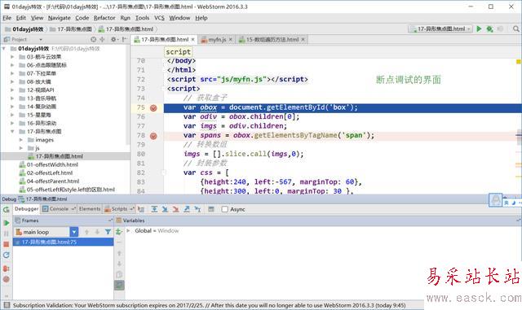Expand the 12-...API folder
Viewport: 522px width, 310px height.
pos(12,90)
